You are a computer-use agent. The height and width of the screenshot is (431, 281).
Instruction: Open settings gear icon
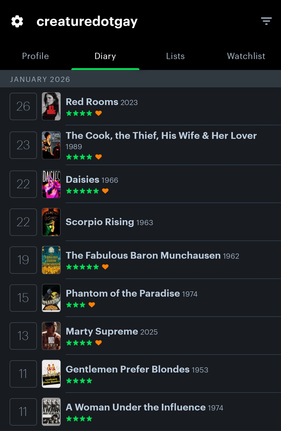[x=17, y=21]
